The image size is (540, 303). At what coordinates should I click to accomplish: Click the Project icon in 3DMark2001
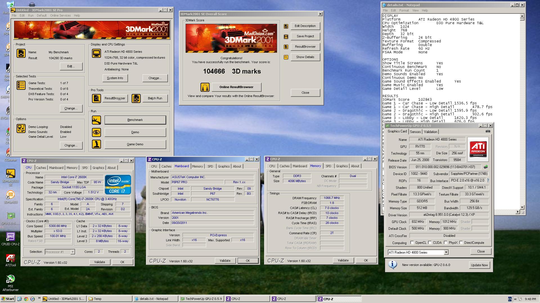(21, 53)
